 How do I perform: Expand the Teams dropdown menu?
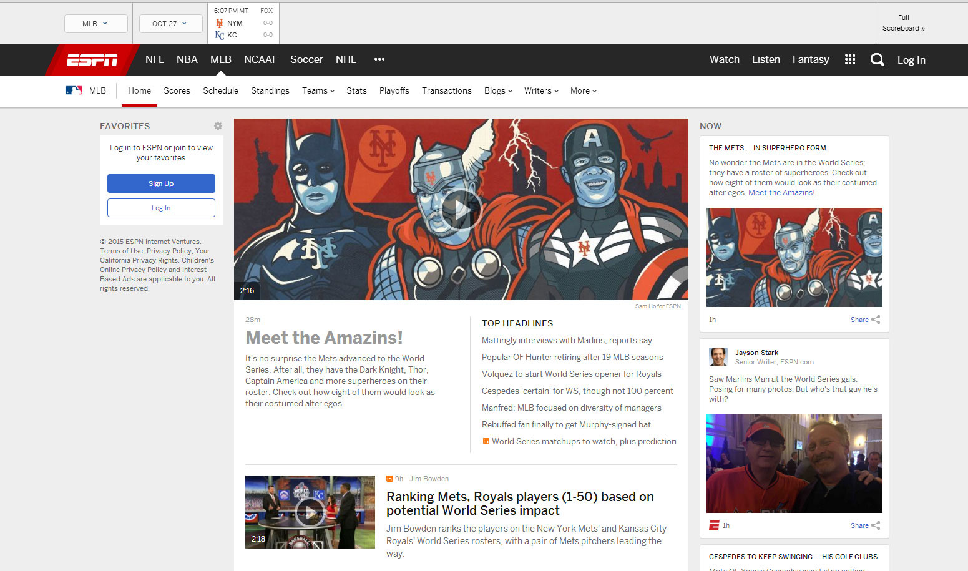[318, 90]
